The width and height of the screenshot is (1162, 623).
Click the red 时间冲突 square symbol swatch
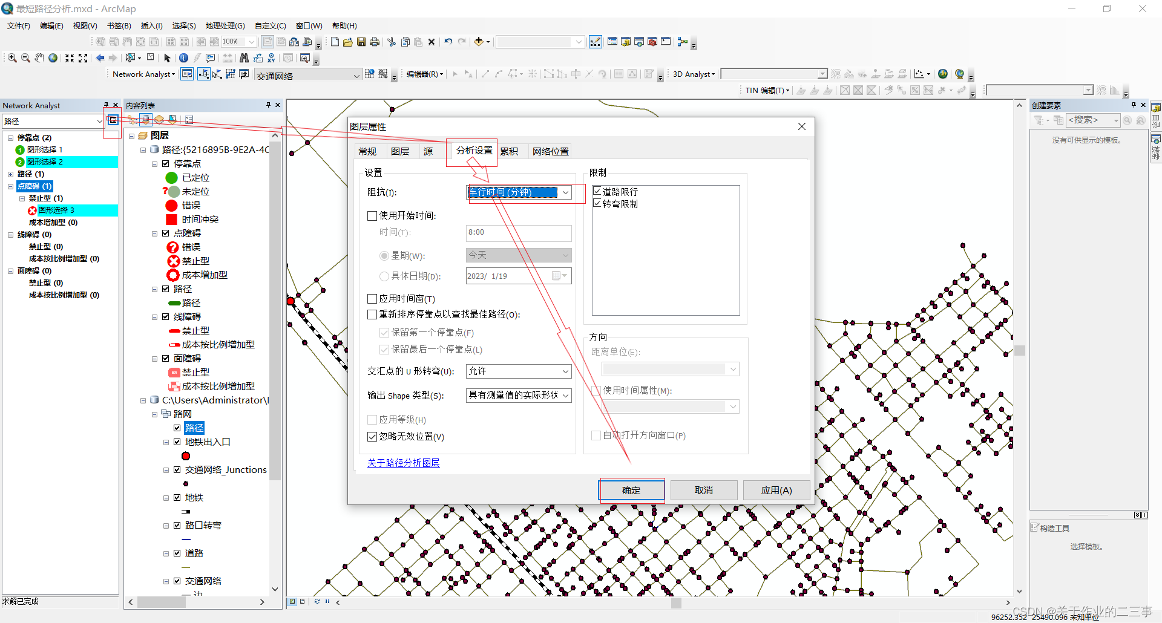pyautogui.click(x=172, y=220)
